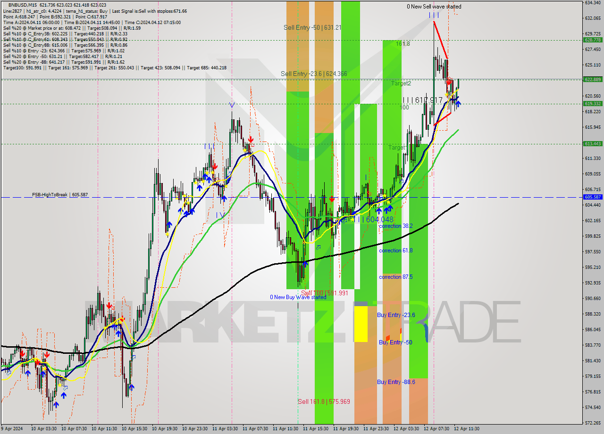Click the 622.889 price tag on axis

[x=592, y=79]
